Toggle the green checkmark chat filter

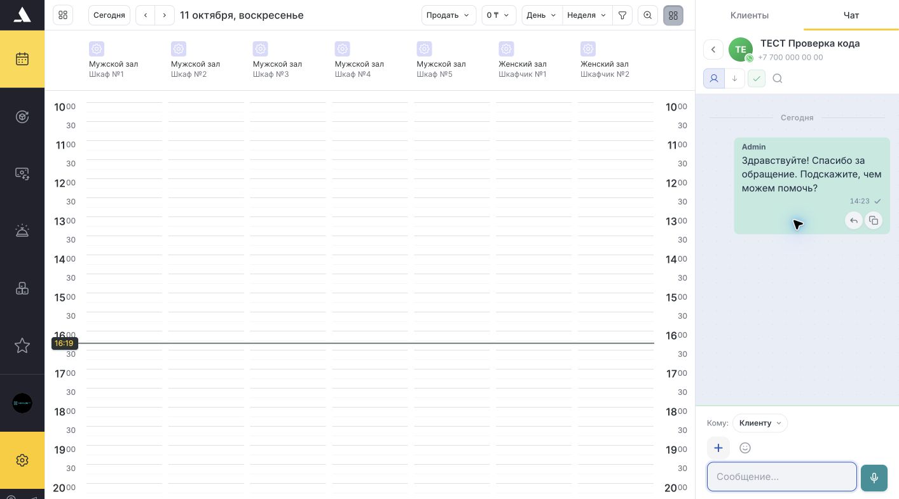(757, 79)
